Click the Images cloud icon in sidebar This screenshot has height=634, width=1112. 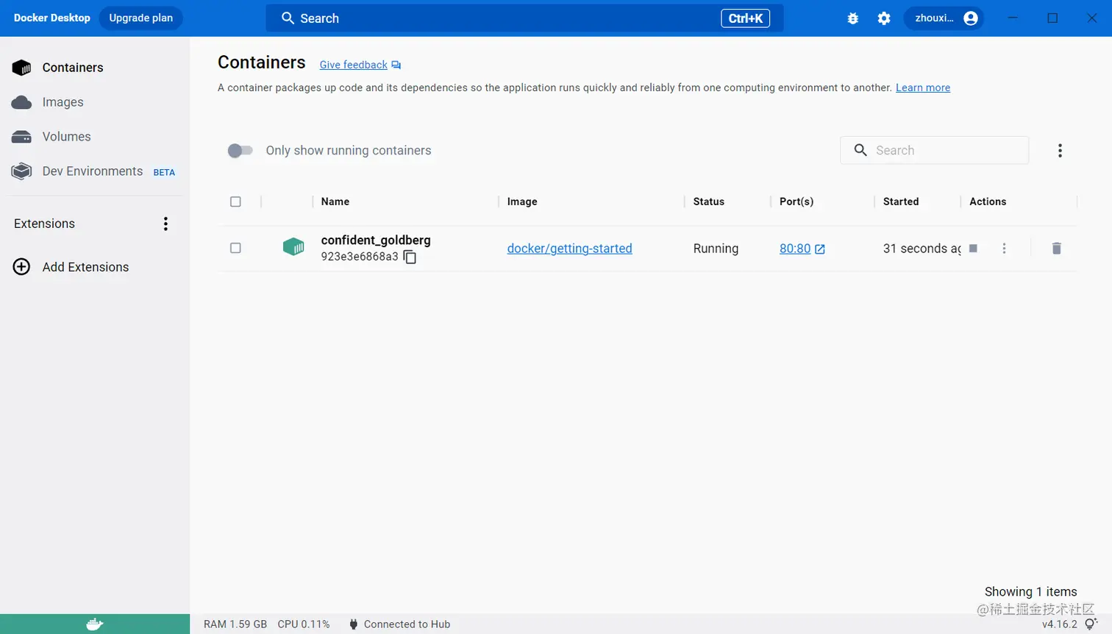(21, 102)
